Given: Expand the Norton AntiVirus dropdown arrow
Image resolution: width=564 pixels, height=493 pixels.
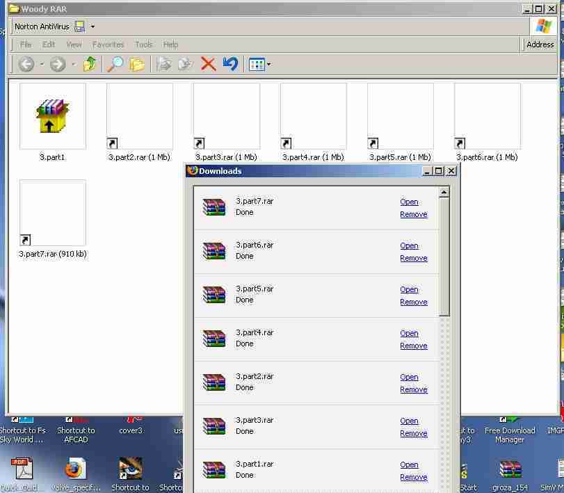Looking at the screenshot, I should [93, 27].
